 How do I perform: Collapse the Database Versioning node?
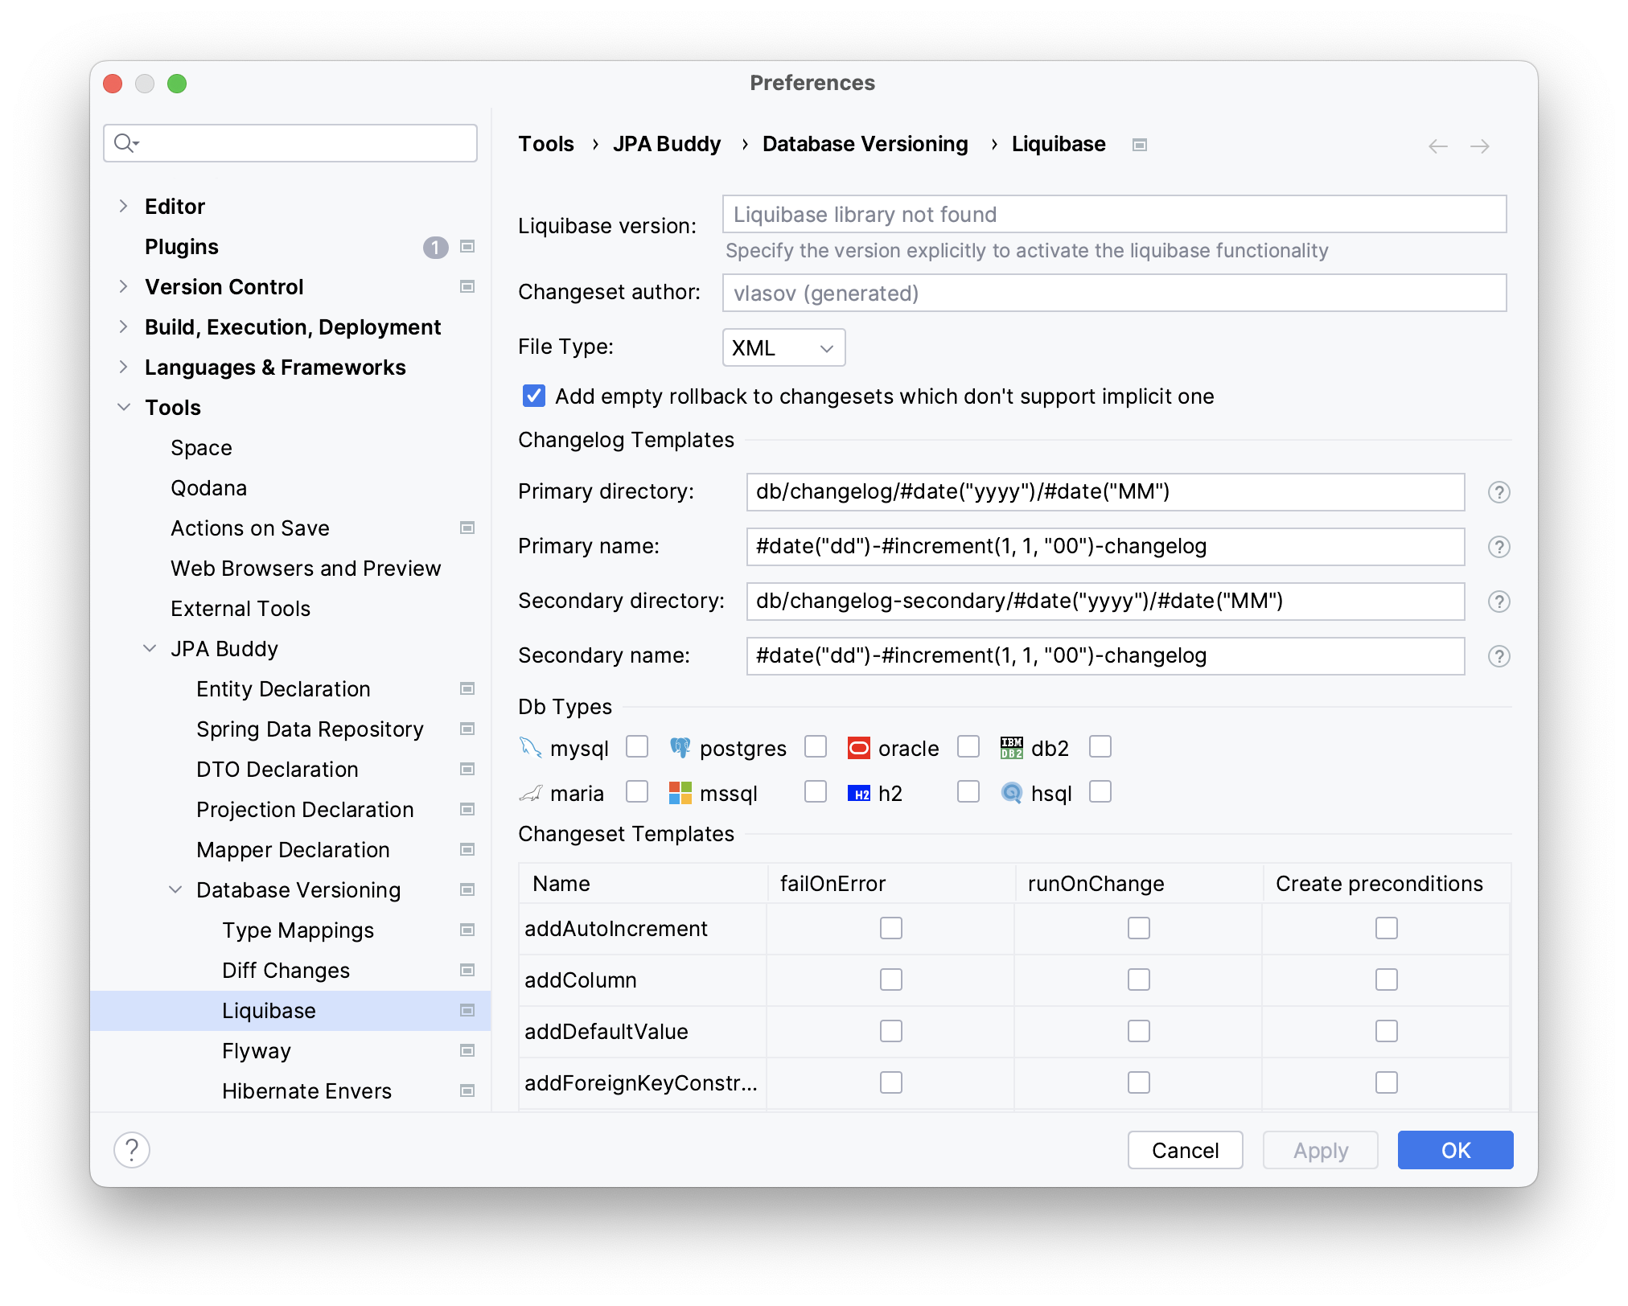coord(175,889)
